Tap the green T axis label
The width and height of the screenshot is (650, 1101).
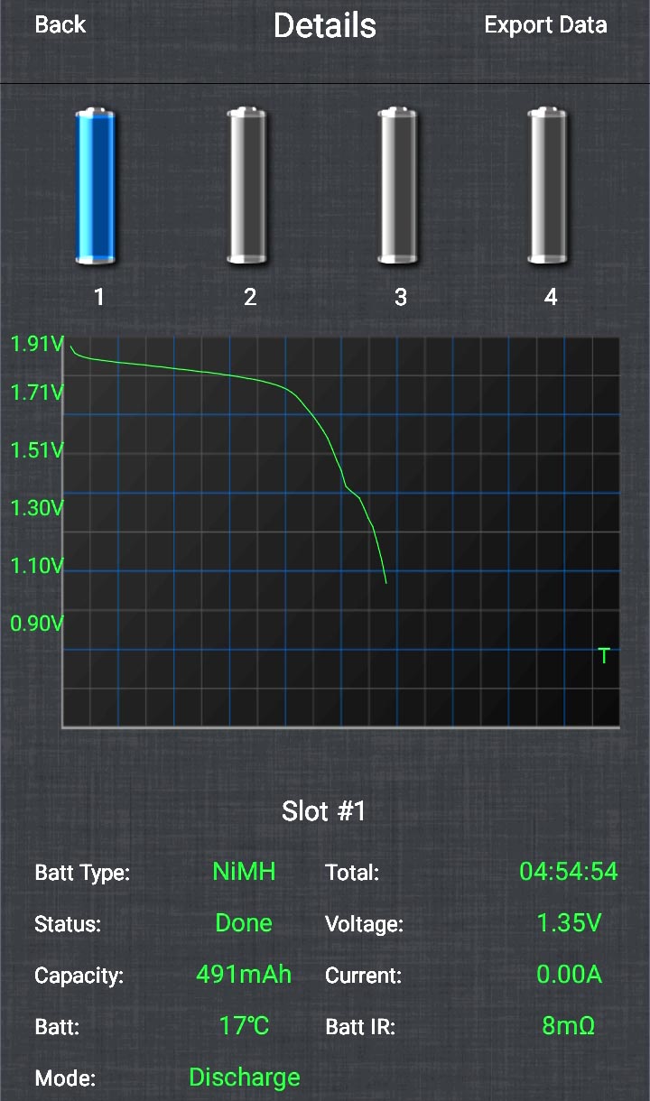coord(604,656)
